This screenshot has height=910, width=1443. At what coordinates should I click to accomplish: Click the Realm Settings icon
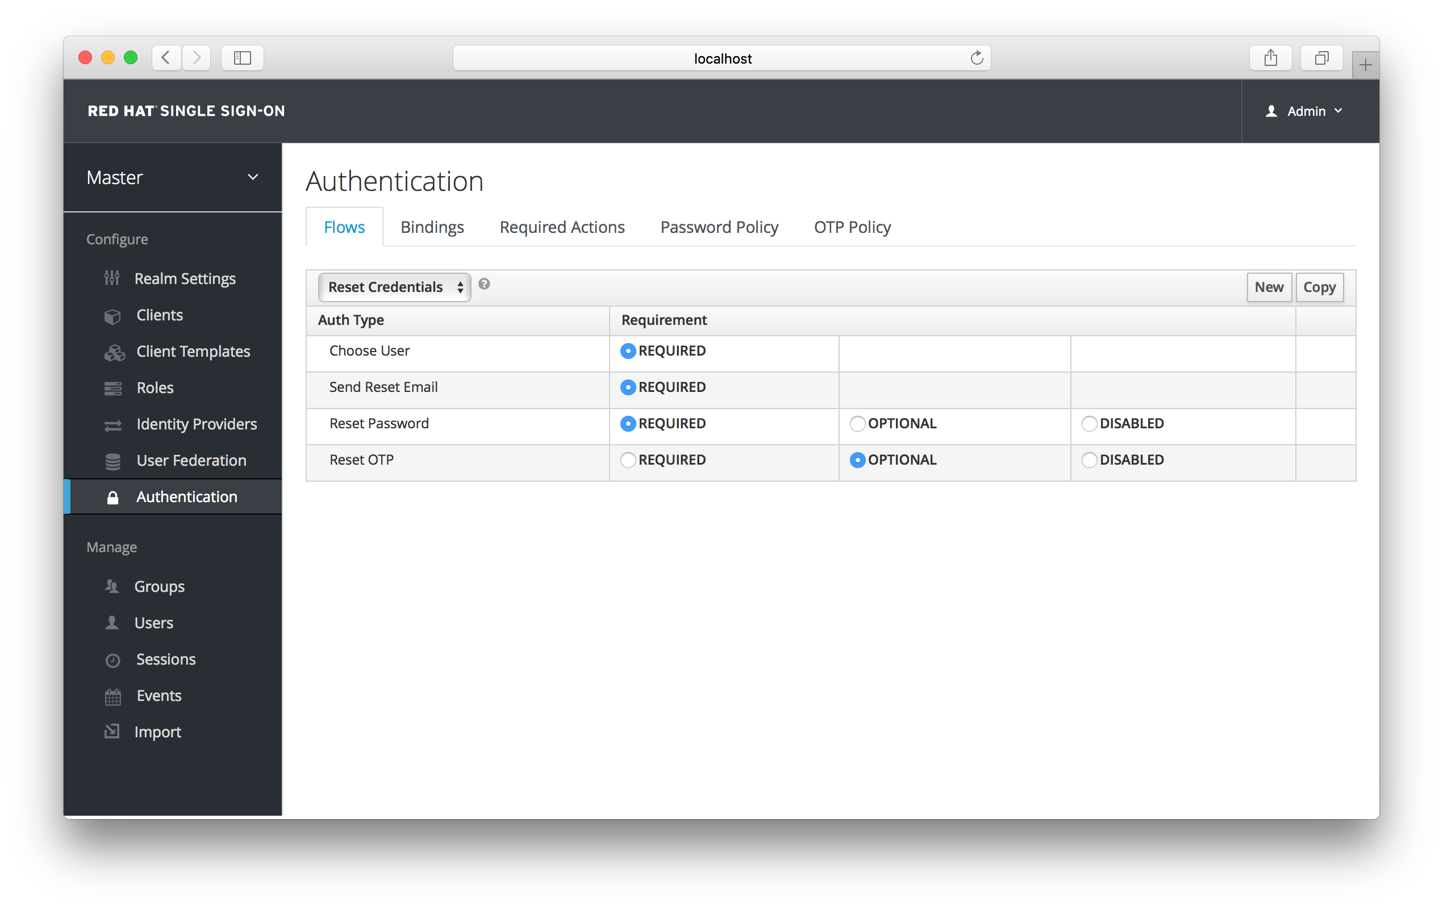(x=114, y=278)
